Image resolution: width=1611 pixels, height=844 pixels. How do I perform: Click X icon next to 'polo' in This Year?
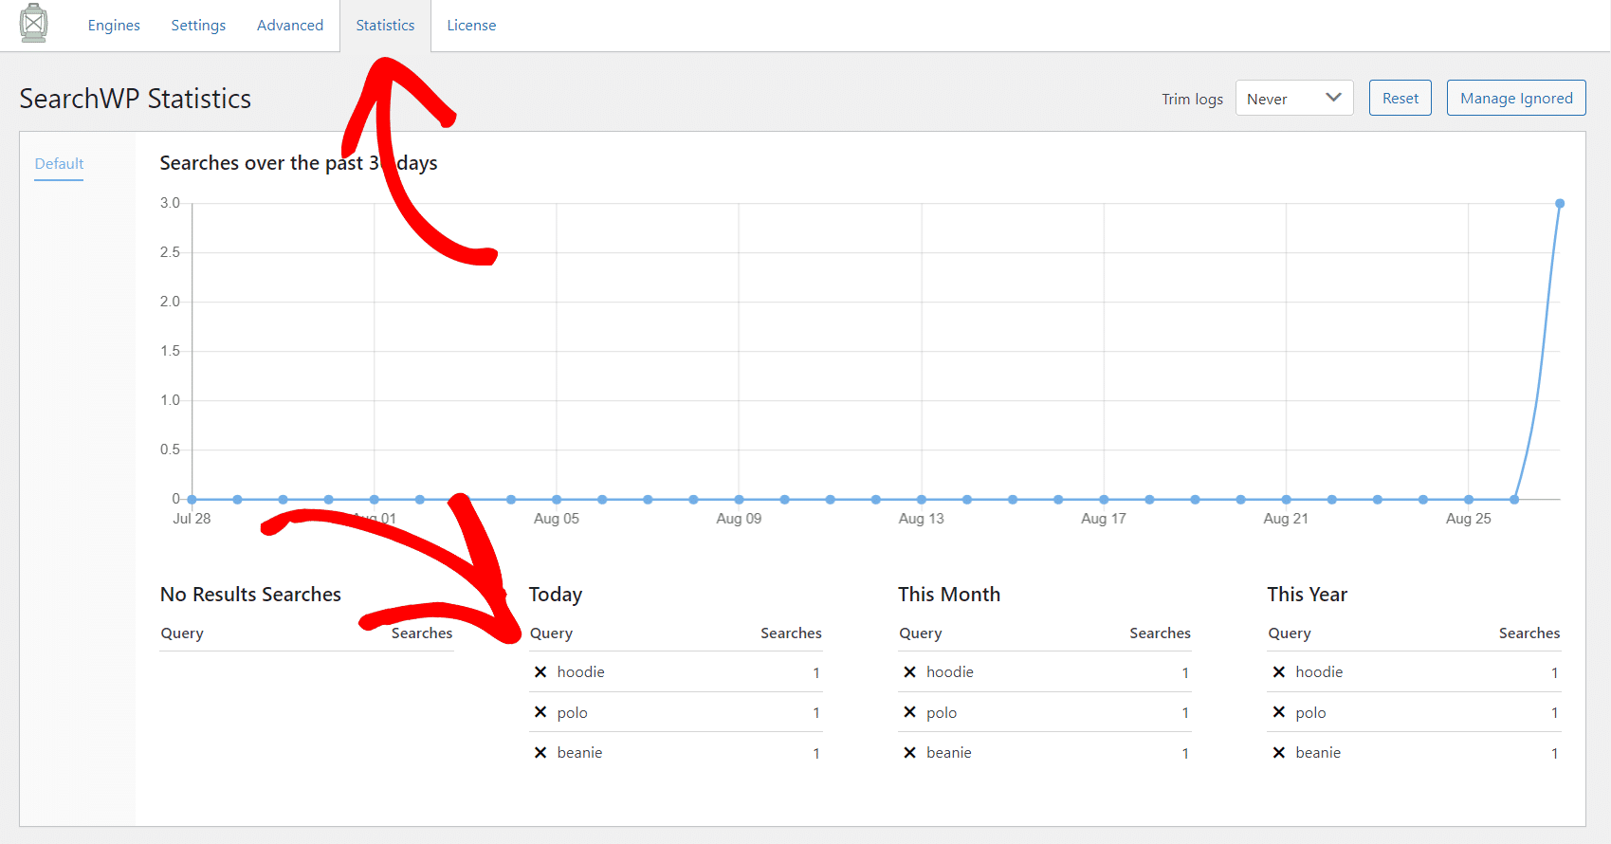coord(1278,712)
